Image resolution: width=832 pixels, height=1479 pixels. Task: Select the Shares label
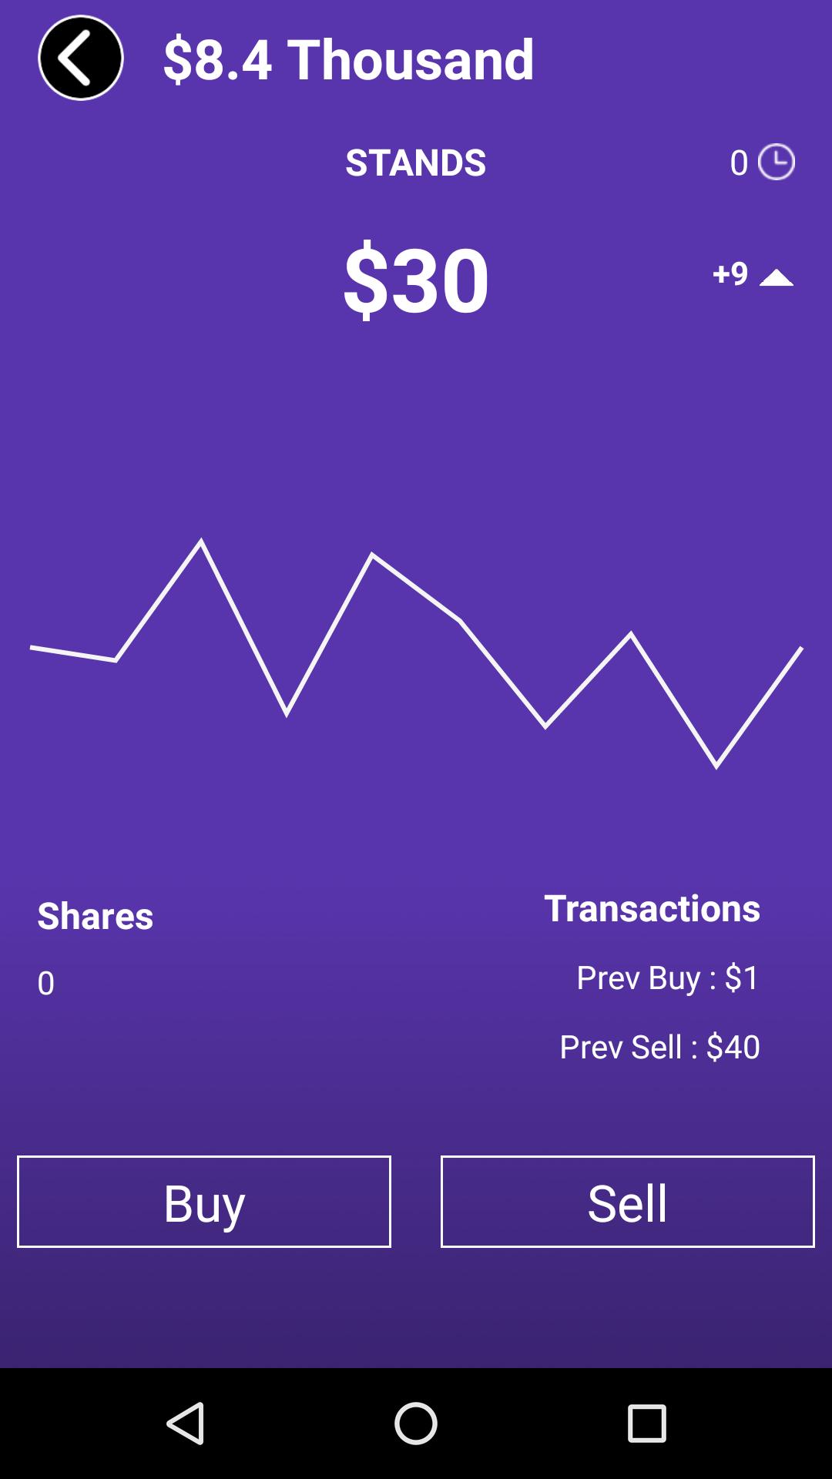[x=96, y=916]
